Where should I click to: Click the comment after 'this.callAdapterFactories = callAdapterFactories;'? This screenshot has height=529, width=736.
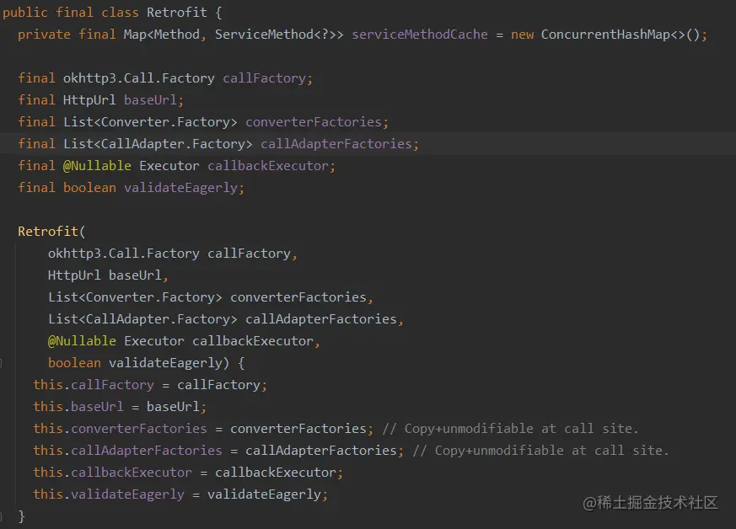[540, 451]
